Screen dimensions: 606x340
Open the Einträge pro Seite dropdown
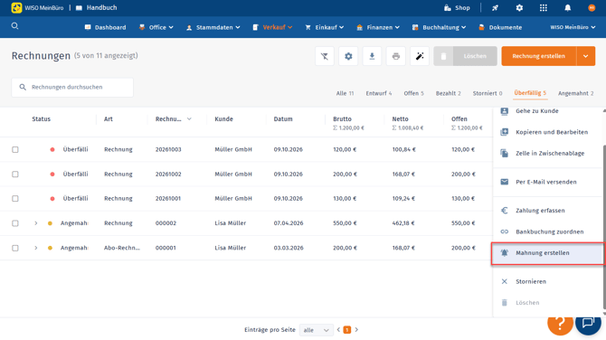click(x=316, y=330)
